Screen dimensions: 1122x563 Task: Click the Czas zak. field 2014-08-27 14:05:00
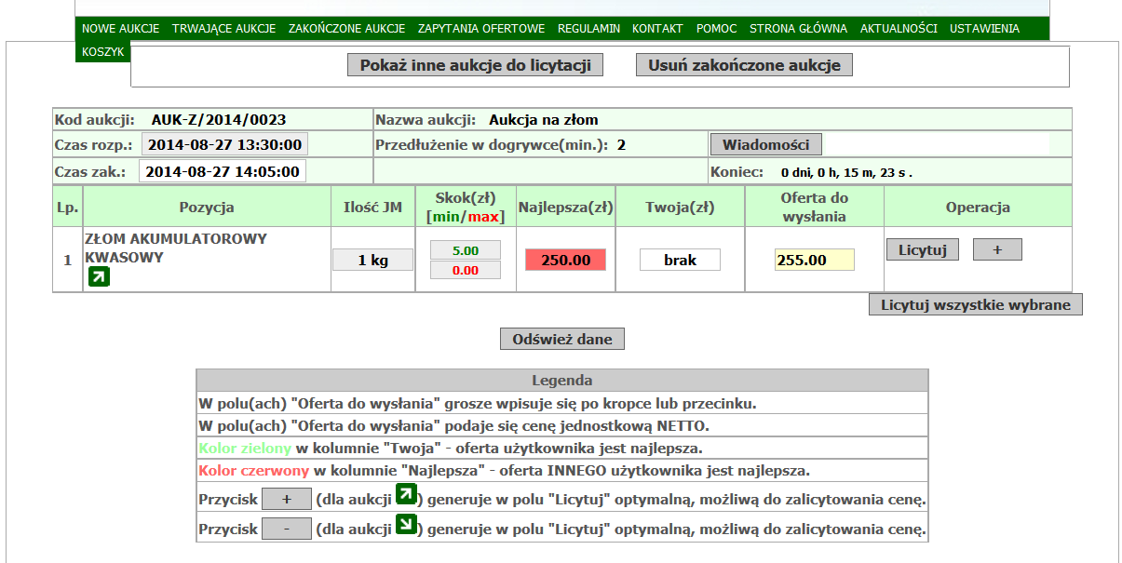(223, 171)
